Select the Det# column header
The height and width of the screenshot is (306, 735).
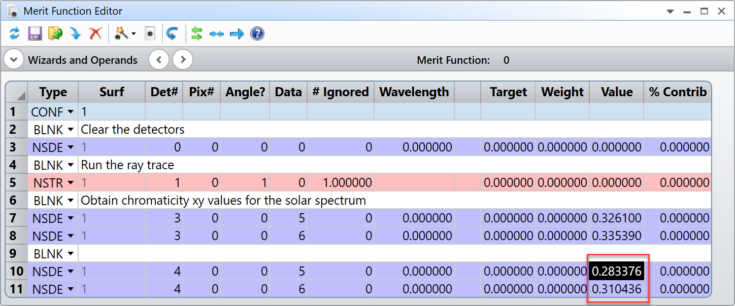164,92
